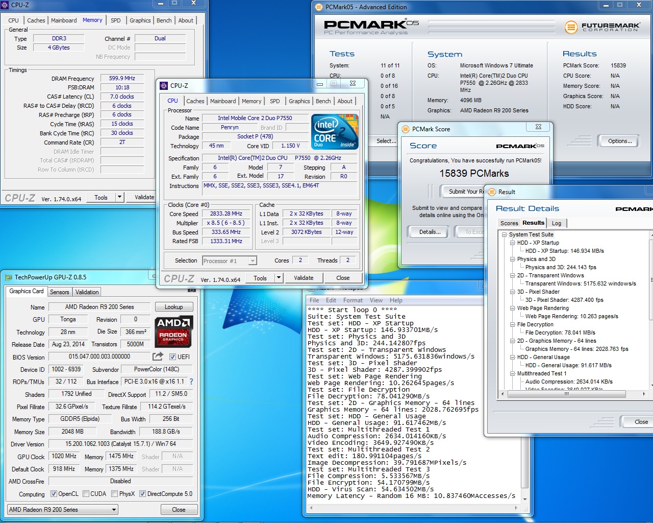
Task: Click the BIOS export arrow icon in GPU-Z
Action: pyautogui.click(x=158, y=356)
